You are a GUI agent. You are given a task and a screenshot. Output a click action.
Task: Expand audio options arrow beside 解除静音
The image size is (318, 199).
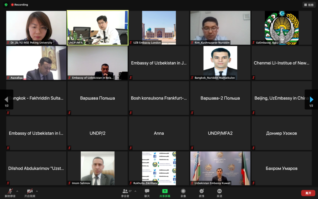pos(17,191)
